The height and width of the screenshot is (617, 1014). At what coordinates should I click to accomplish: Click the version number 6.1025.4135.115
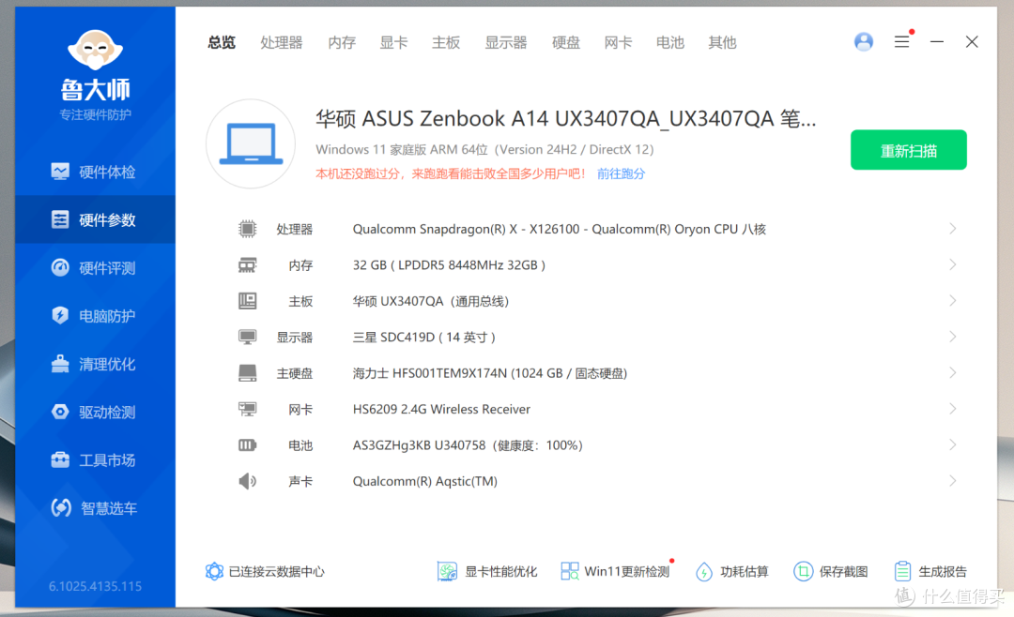pyautogui.click(x=95, y=587)
